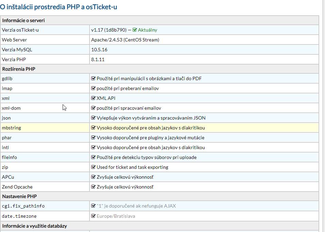Screen dimensions: 325x232
Task: Select description Použité pre detekciu typov súborov
Action: click(x=147, y=157)
